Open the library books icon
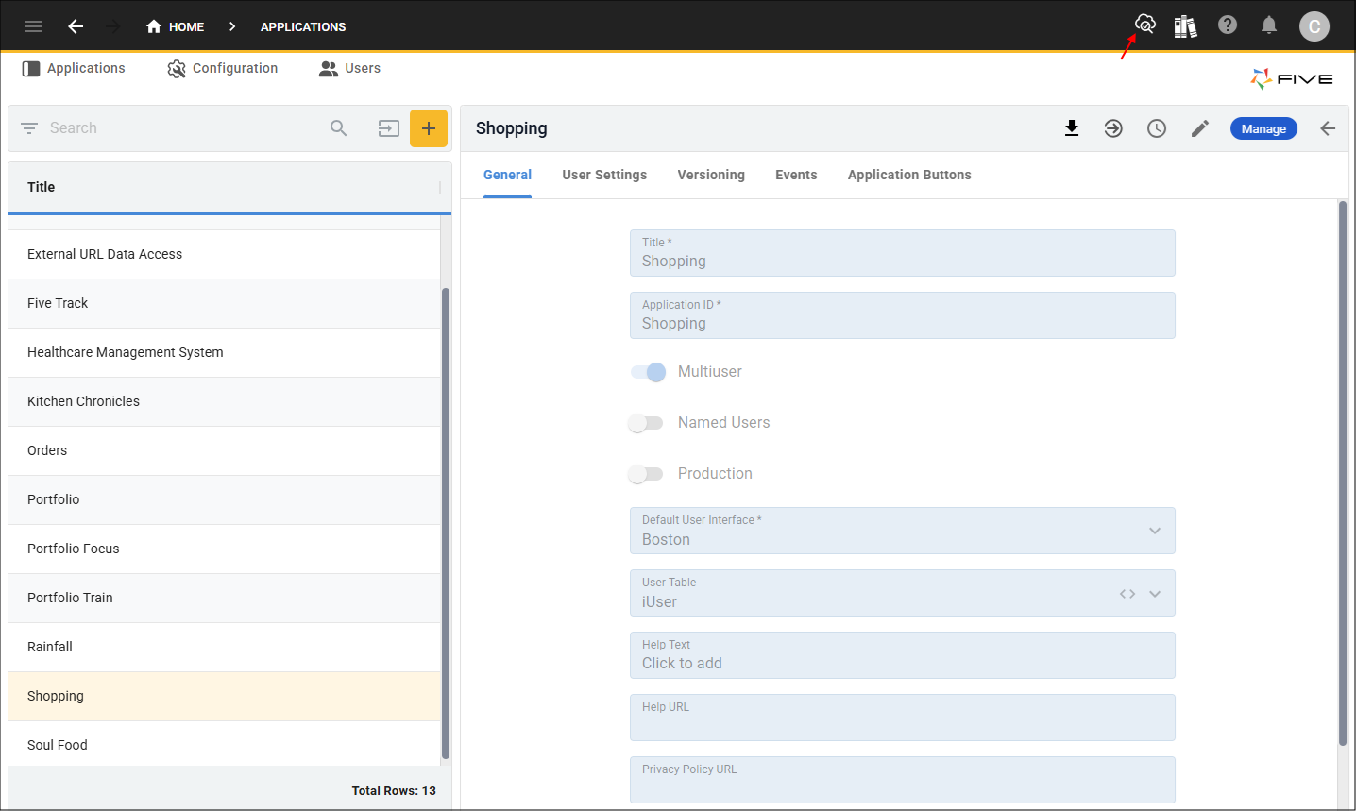 click(x=1185, y=26)
